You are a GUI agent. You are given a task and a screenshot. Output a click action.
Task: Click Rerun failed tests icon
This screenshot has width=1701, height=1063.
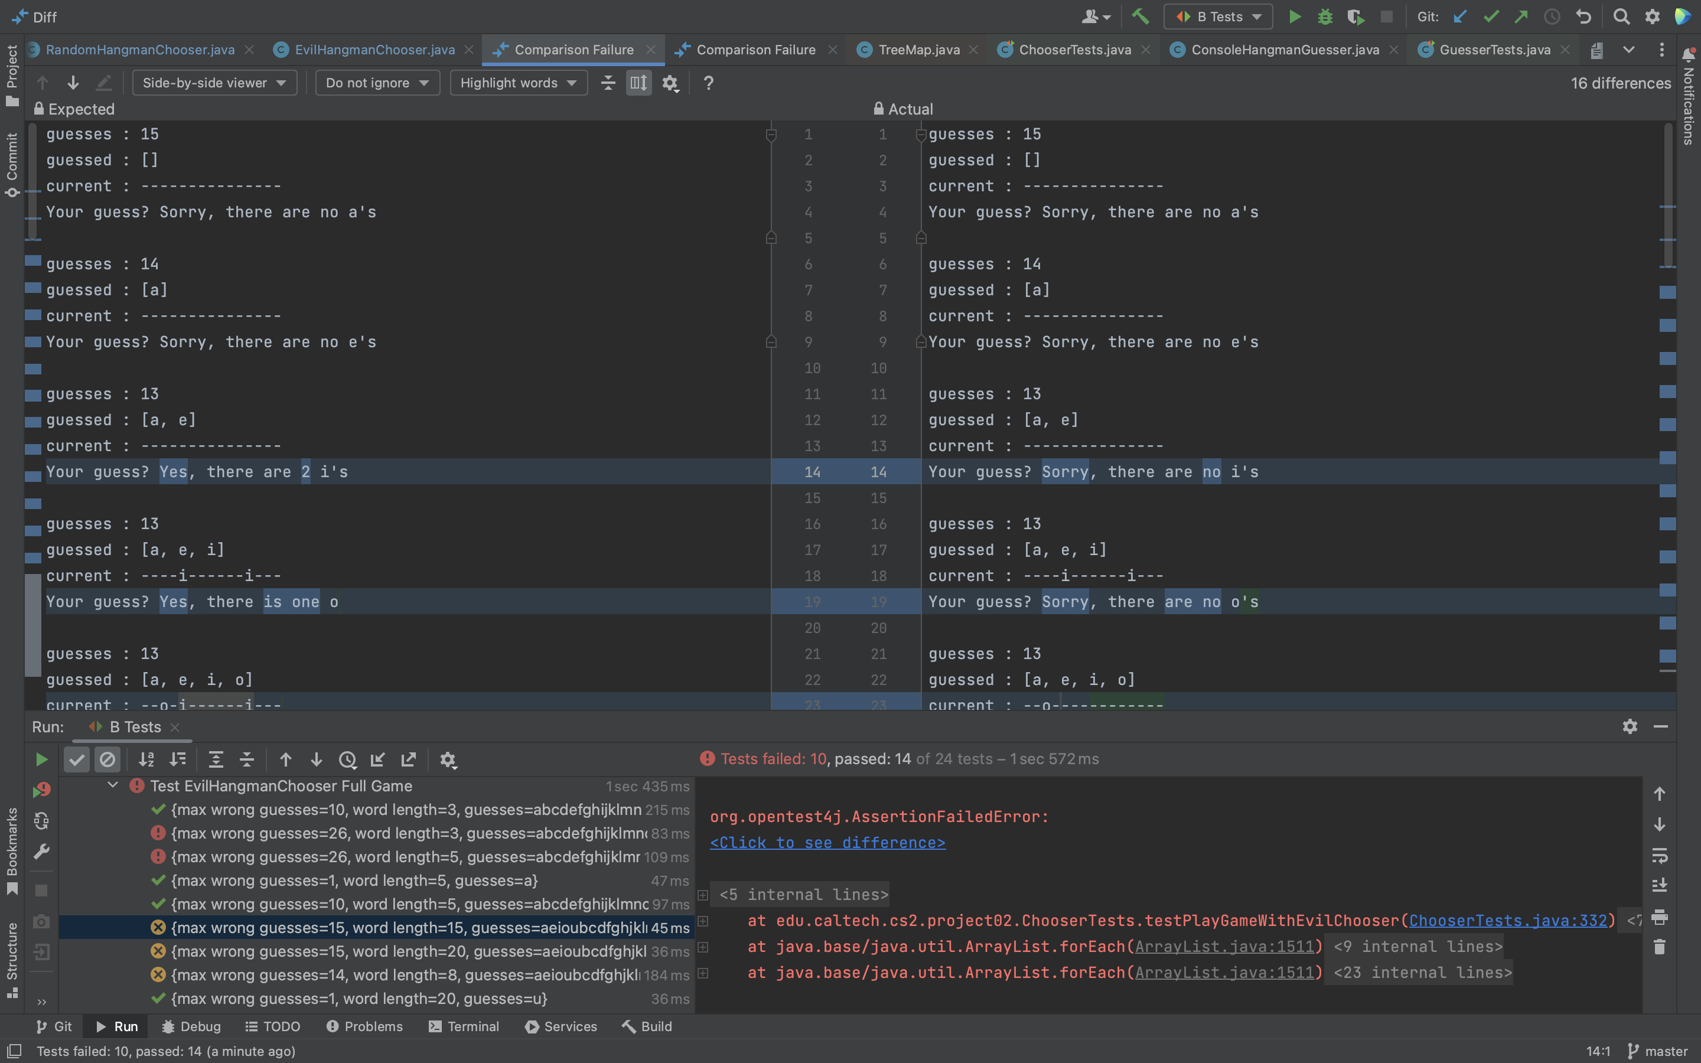(x=41, y=790)
